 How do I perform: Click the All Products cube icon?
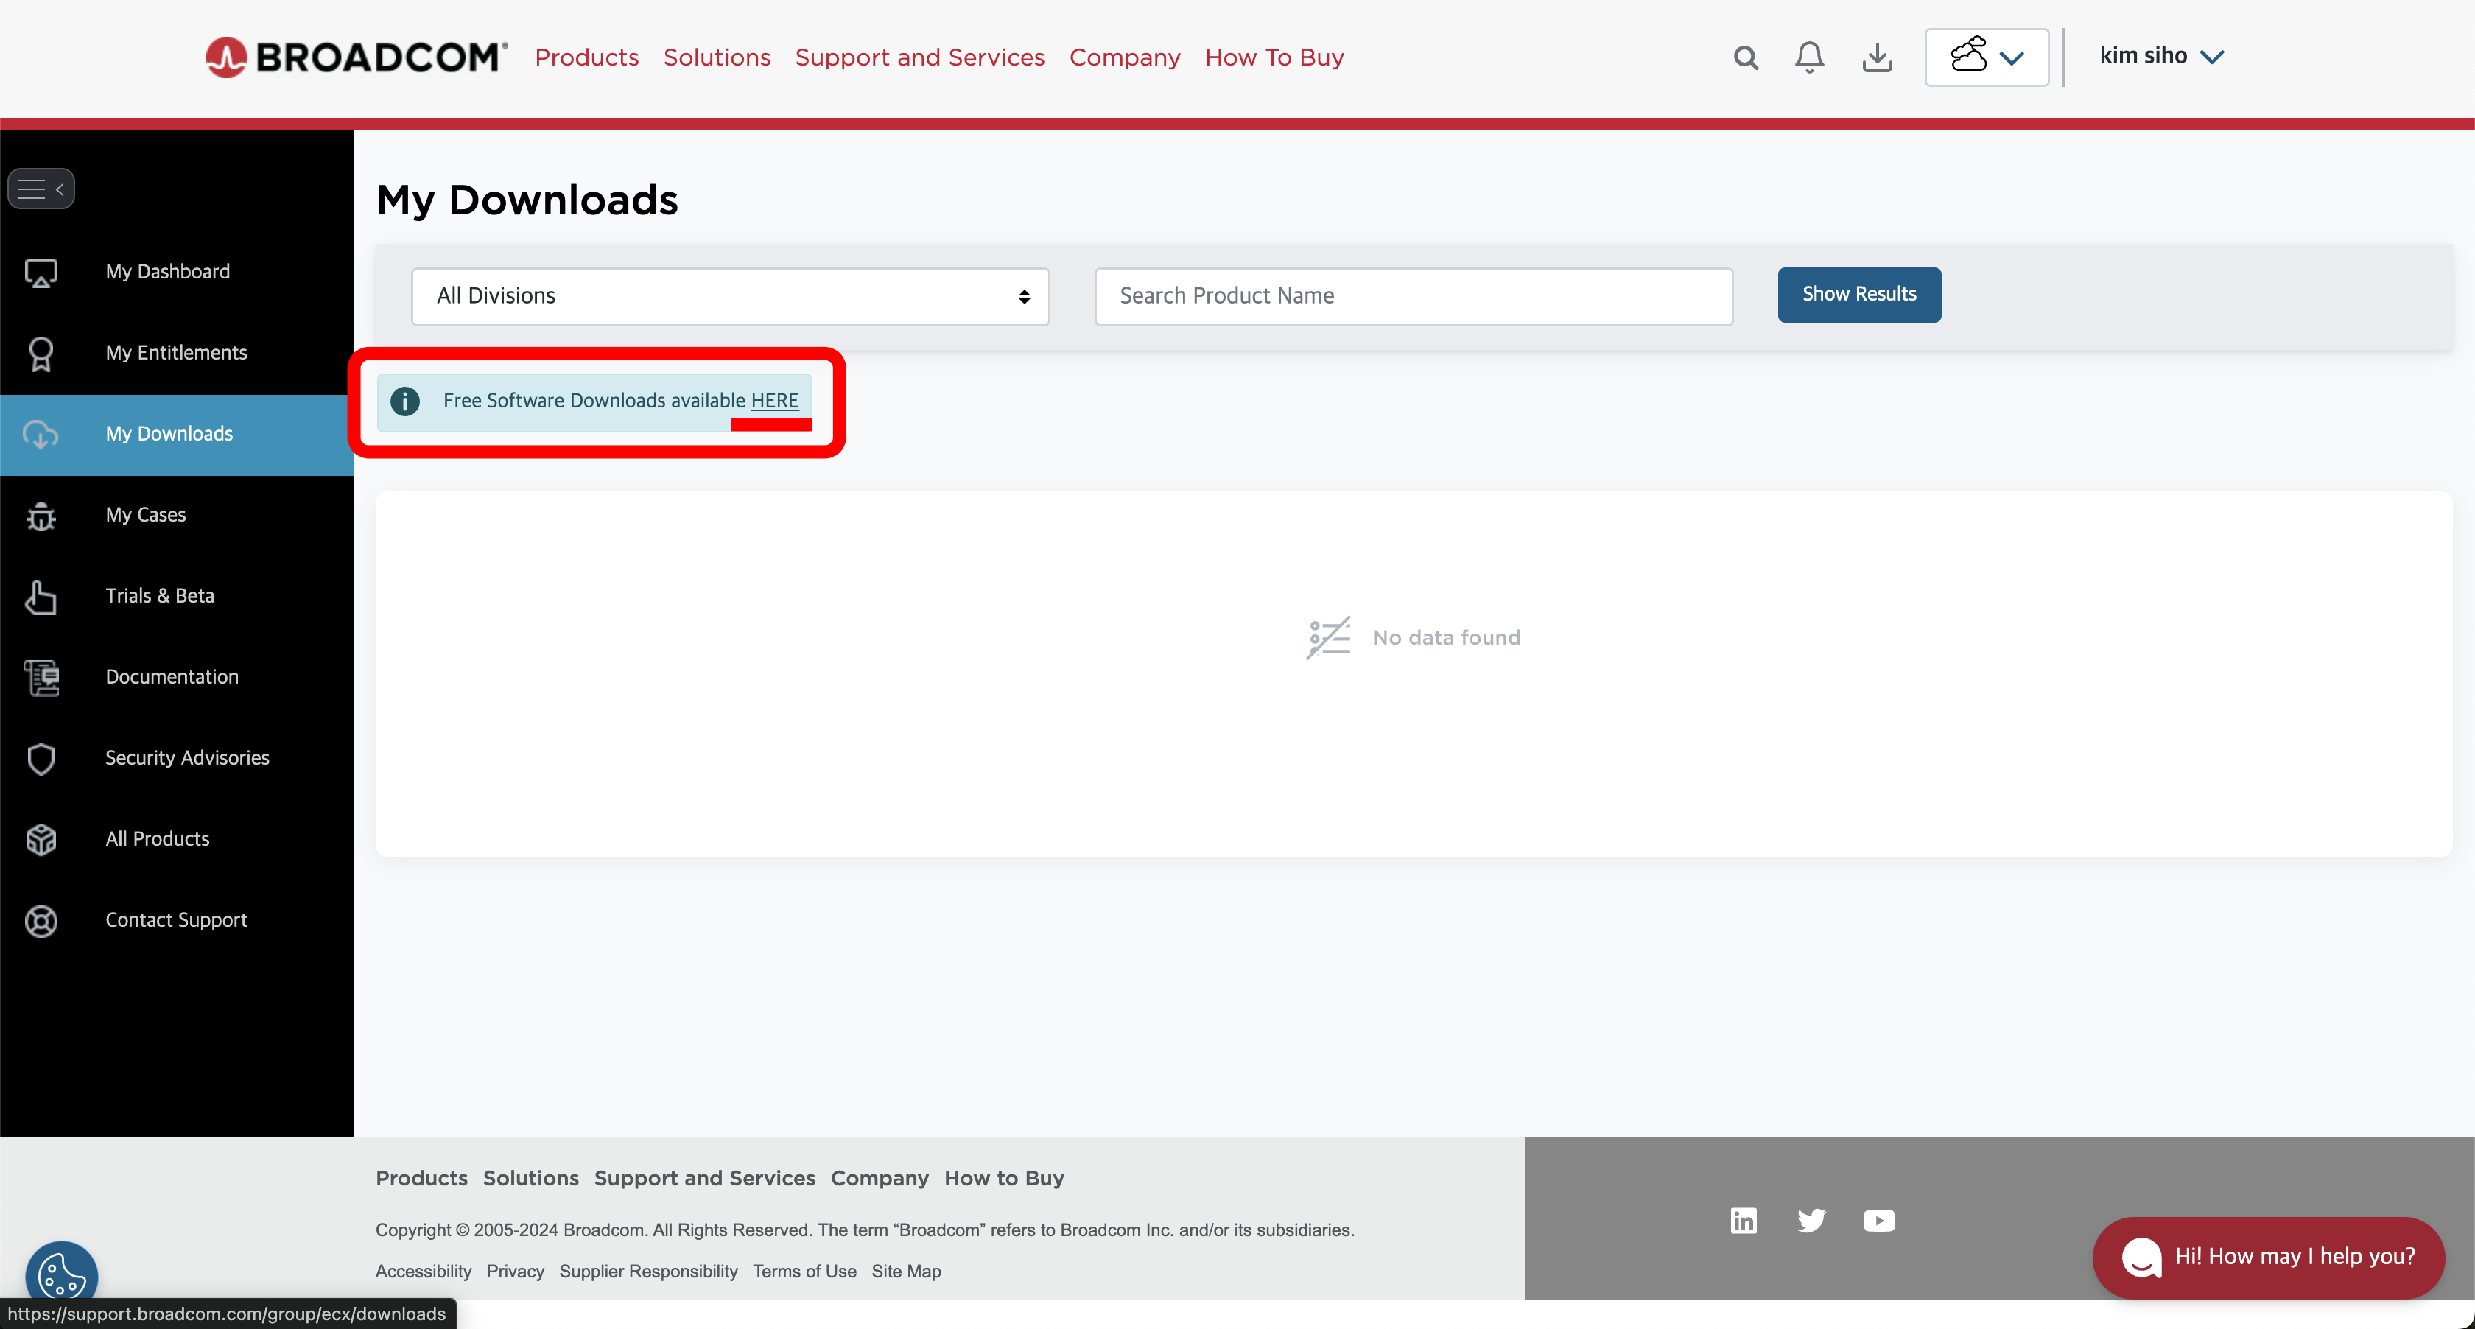(x=41, y=840)
